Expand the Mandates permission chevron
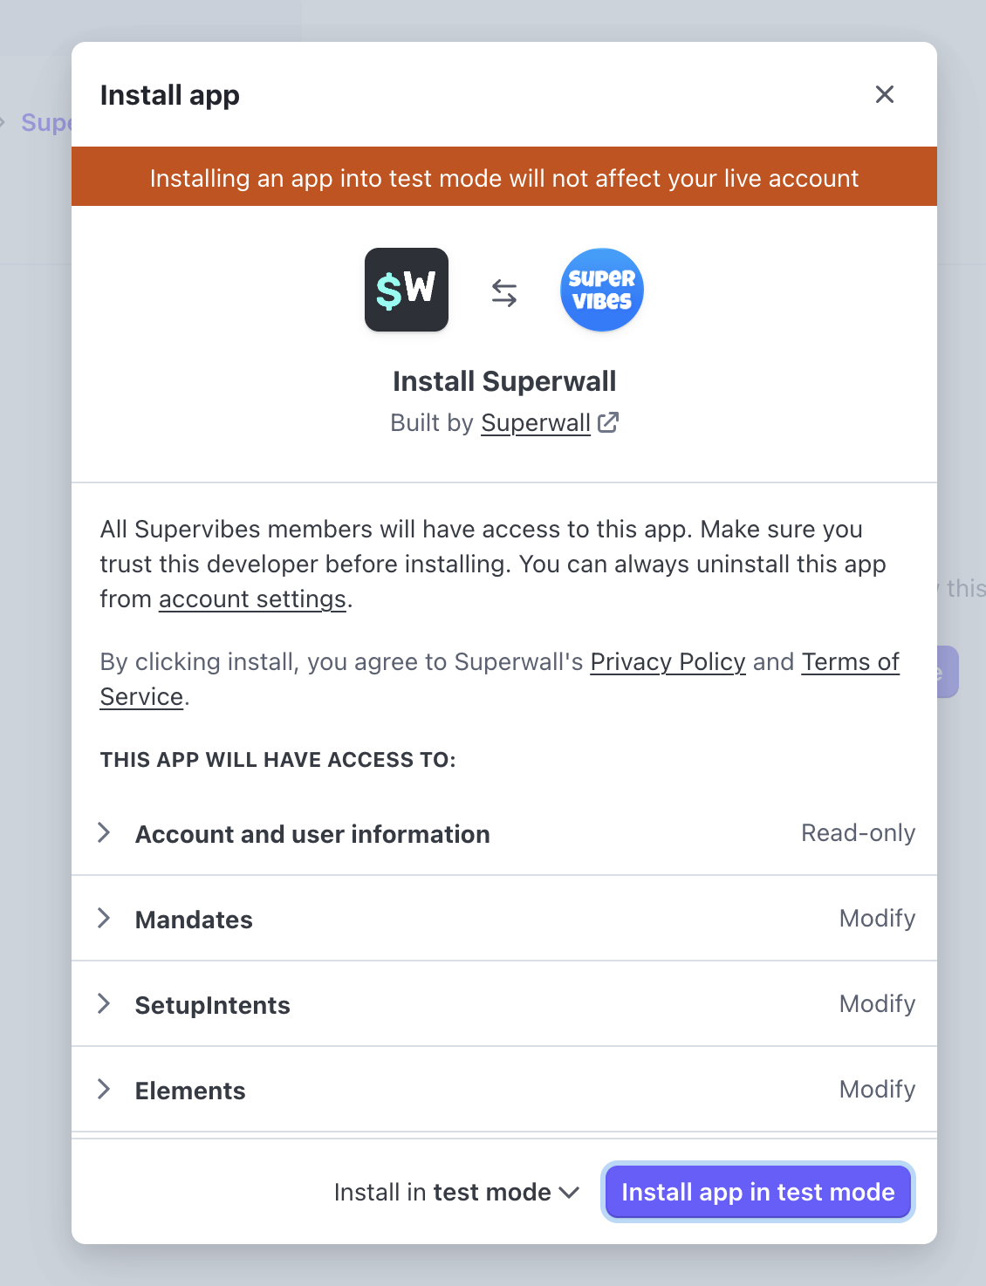The width and height of the screenshot is (986, 1286). [x=104, y=919]
